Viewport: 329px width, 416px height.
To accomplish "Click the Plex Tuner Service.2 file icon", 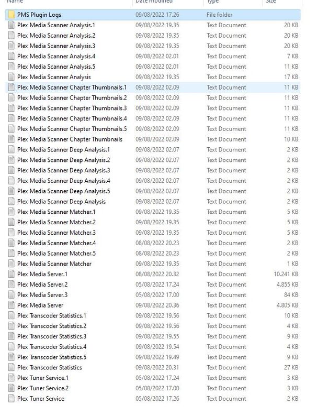I will point(12,388).
